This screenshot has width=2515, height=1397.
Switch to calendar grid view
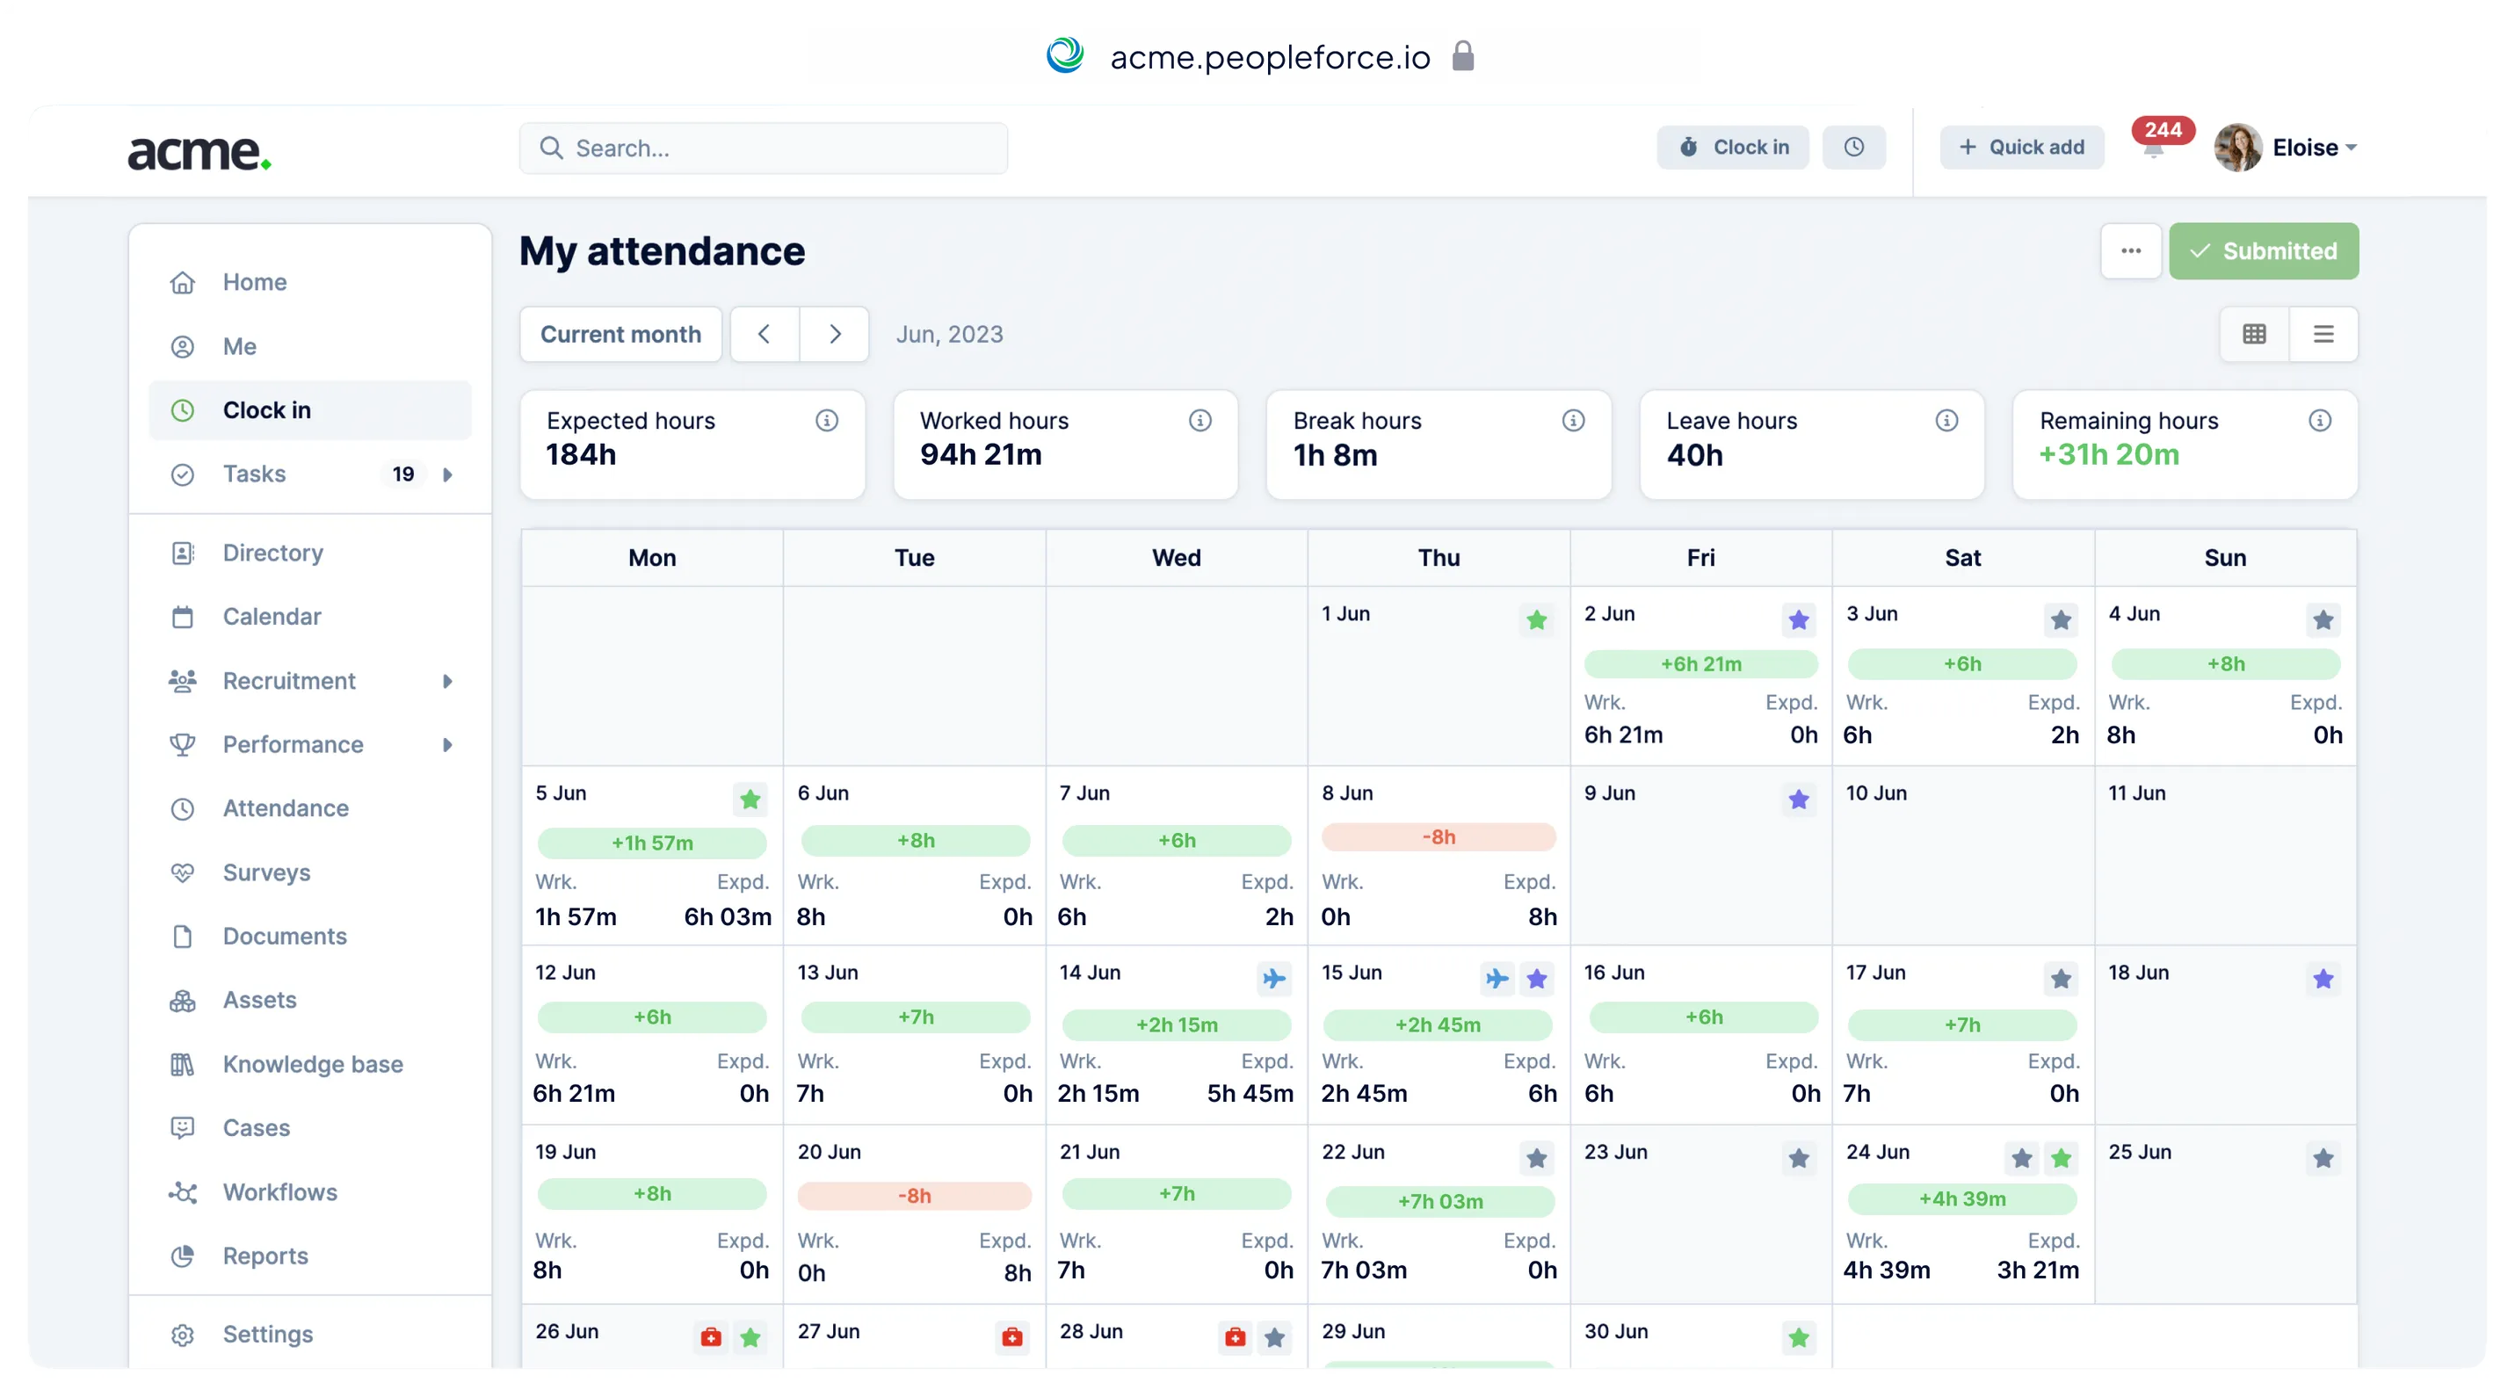pyautogui.click(x=2253, y=335)
